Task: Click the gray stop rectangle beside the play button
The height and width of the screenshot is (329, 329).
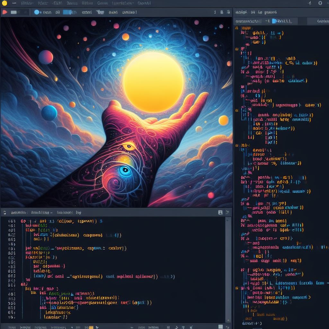Action: (14, 12)
